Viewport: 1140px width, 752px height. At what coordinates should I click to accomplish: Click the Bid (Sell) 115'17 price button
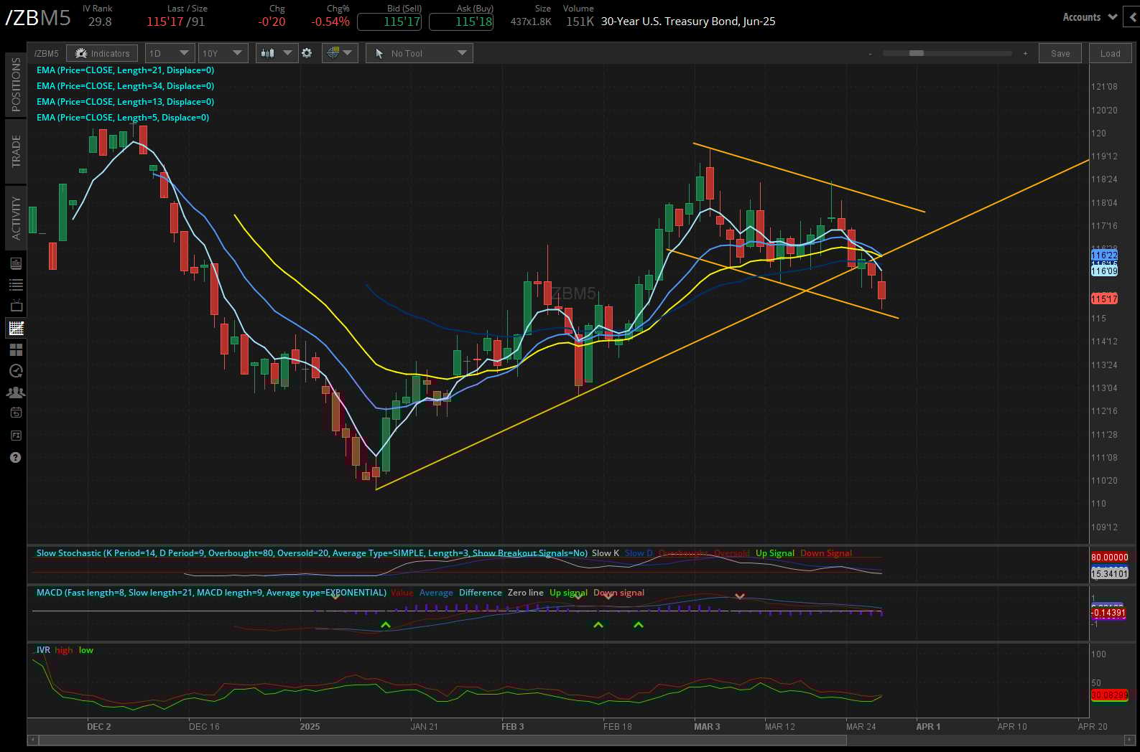point(389,22)
